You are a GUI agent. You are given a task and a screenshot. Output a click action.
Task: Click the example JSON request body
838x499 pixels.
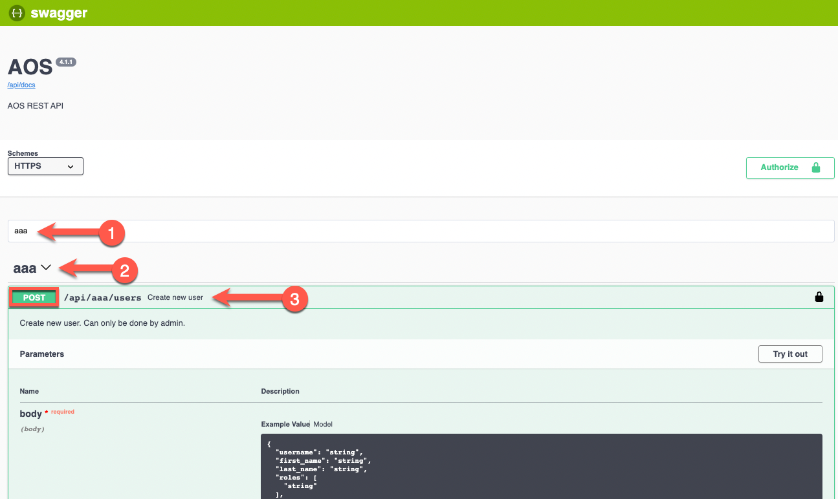click(x=388, y=465)
